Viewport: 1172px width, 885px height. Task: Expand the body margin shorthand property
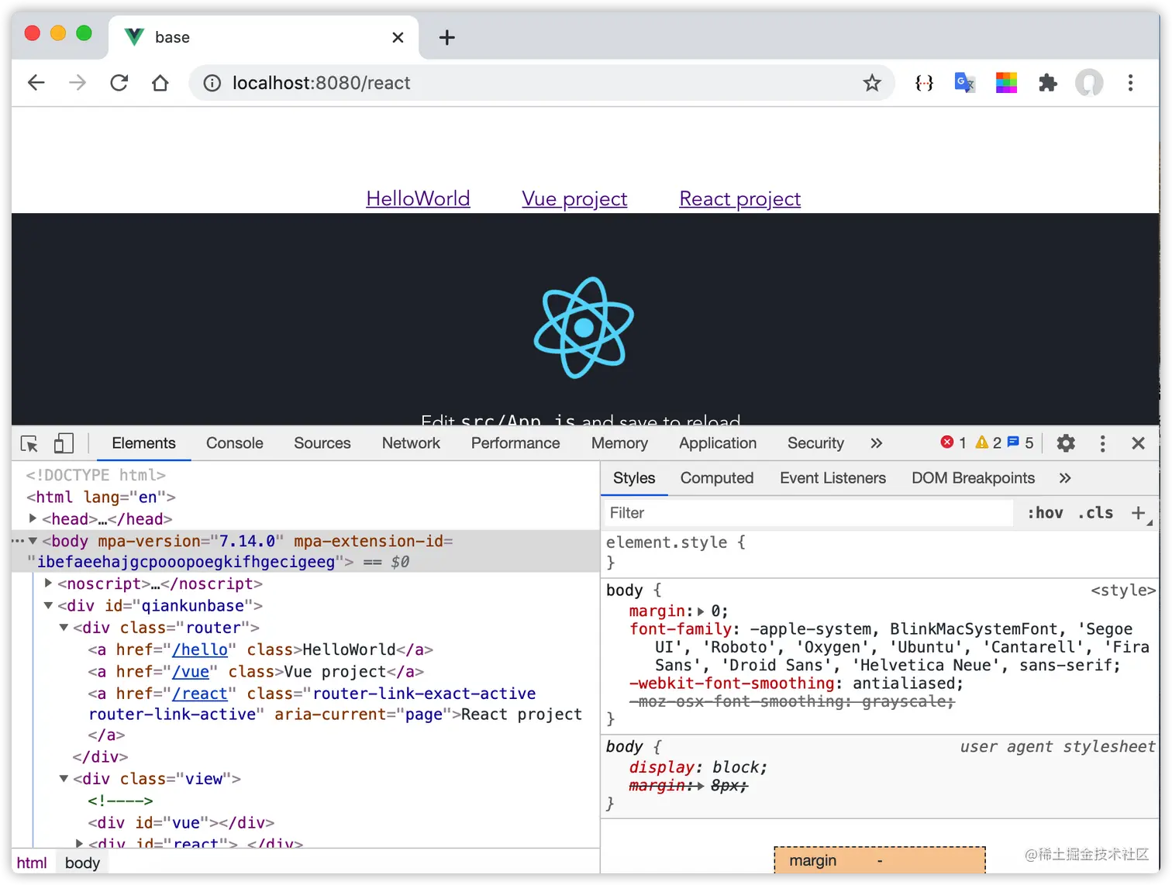[x=701, y=611]
